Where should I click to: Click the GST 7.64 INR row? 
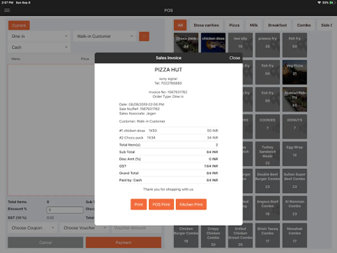click(168, 166)
